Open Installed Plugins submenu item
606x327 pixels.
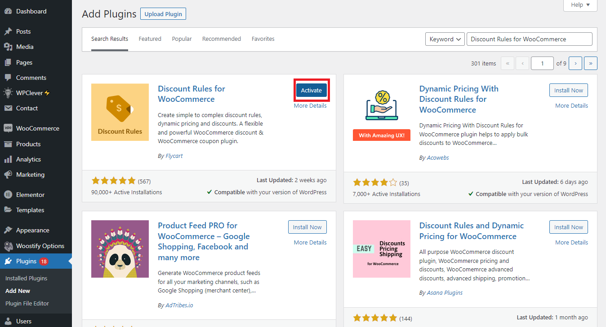click(26, 278)
